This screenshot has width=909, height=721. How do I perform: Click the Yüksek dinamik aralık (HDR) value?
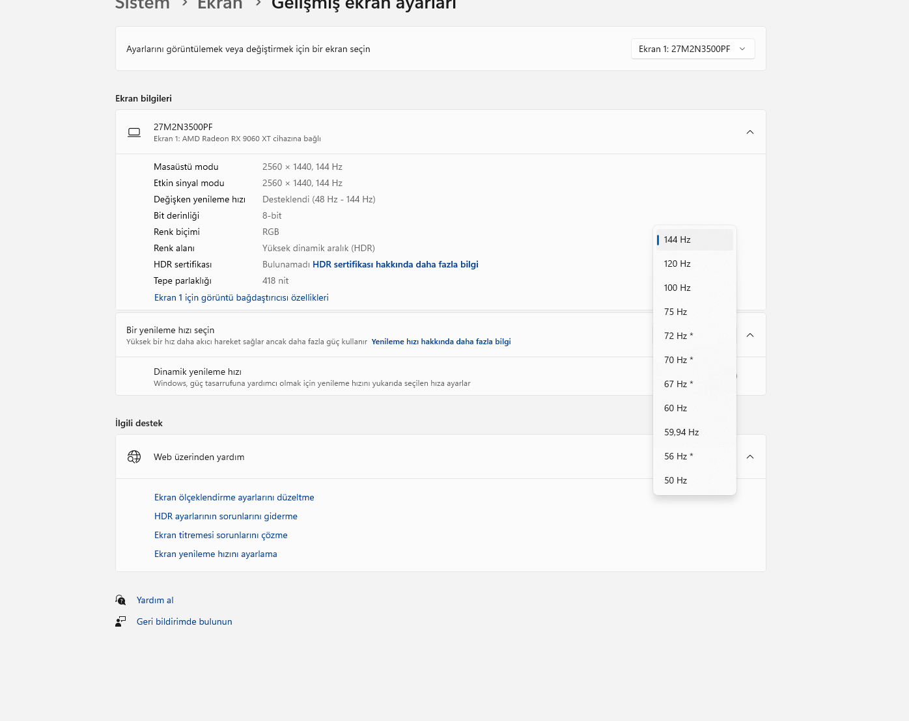[x=318, y=248]
